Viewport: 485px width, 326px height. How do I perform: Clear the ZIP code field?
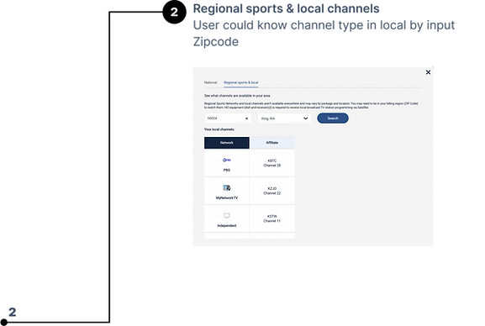246,118
